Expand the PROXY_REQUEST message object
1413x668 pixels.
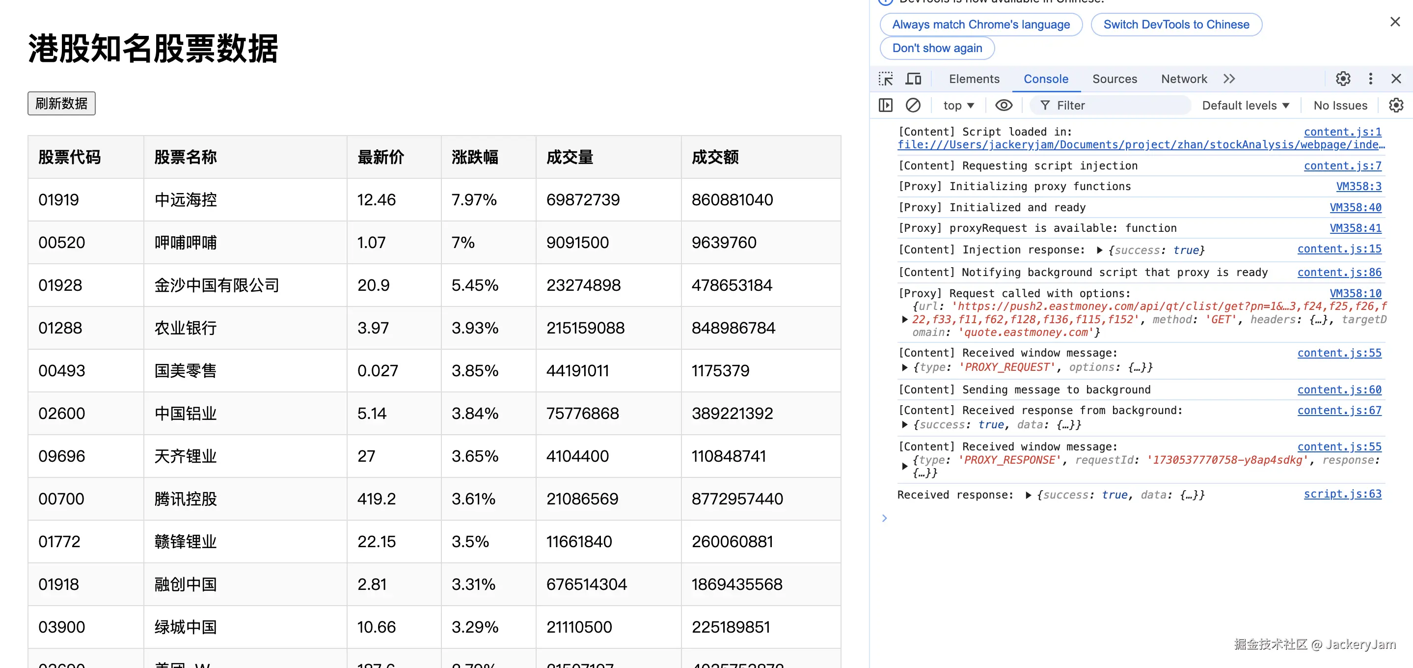904,367
